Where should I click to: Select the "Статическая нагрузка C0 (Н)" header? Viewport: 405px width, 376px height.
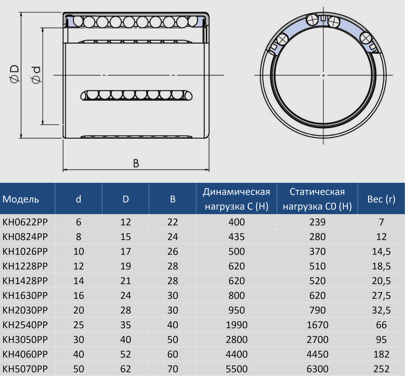[x=317, y=199]
